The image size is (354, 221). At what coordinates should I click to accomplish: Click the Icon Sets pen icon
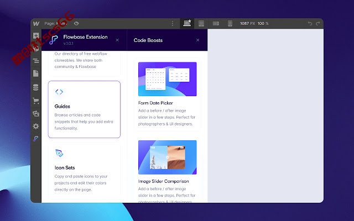pos(59,153)
